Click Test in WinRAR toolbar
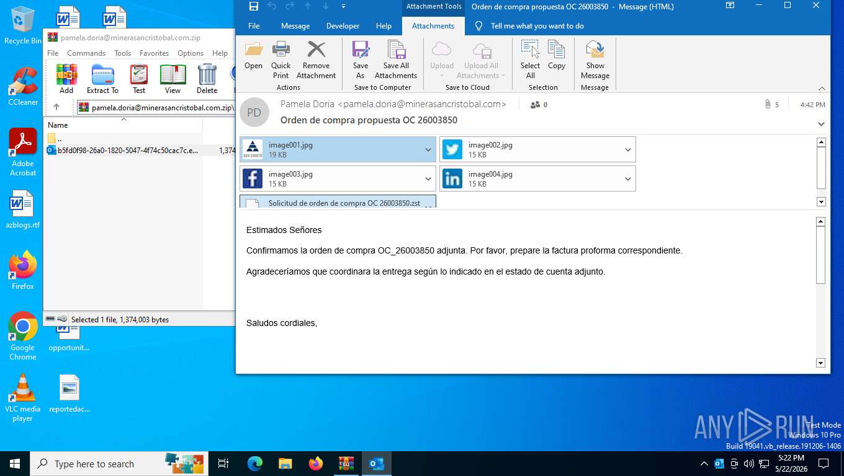 (139, 79)
